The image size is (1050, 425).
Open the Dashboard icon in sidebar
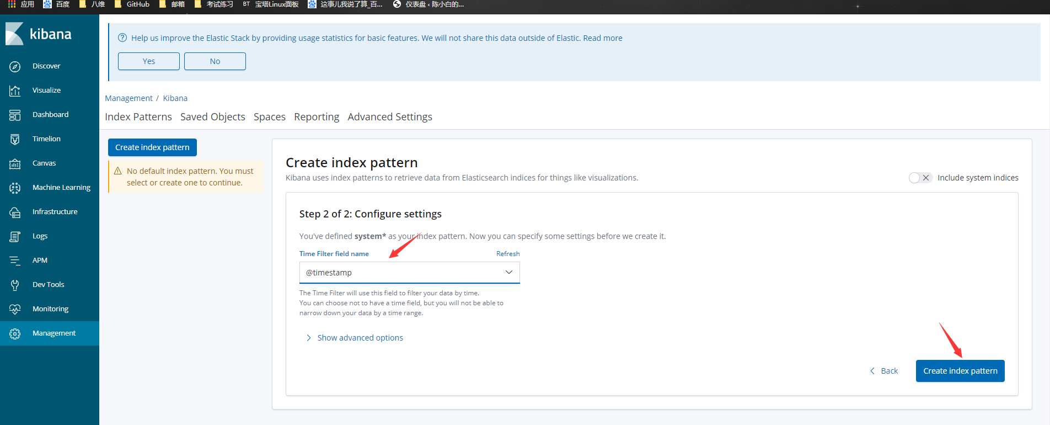pos(15,115)
